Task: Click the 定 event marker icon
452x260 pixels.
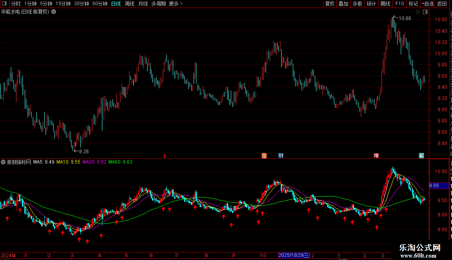Action: tap(264, 156)
